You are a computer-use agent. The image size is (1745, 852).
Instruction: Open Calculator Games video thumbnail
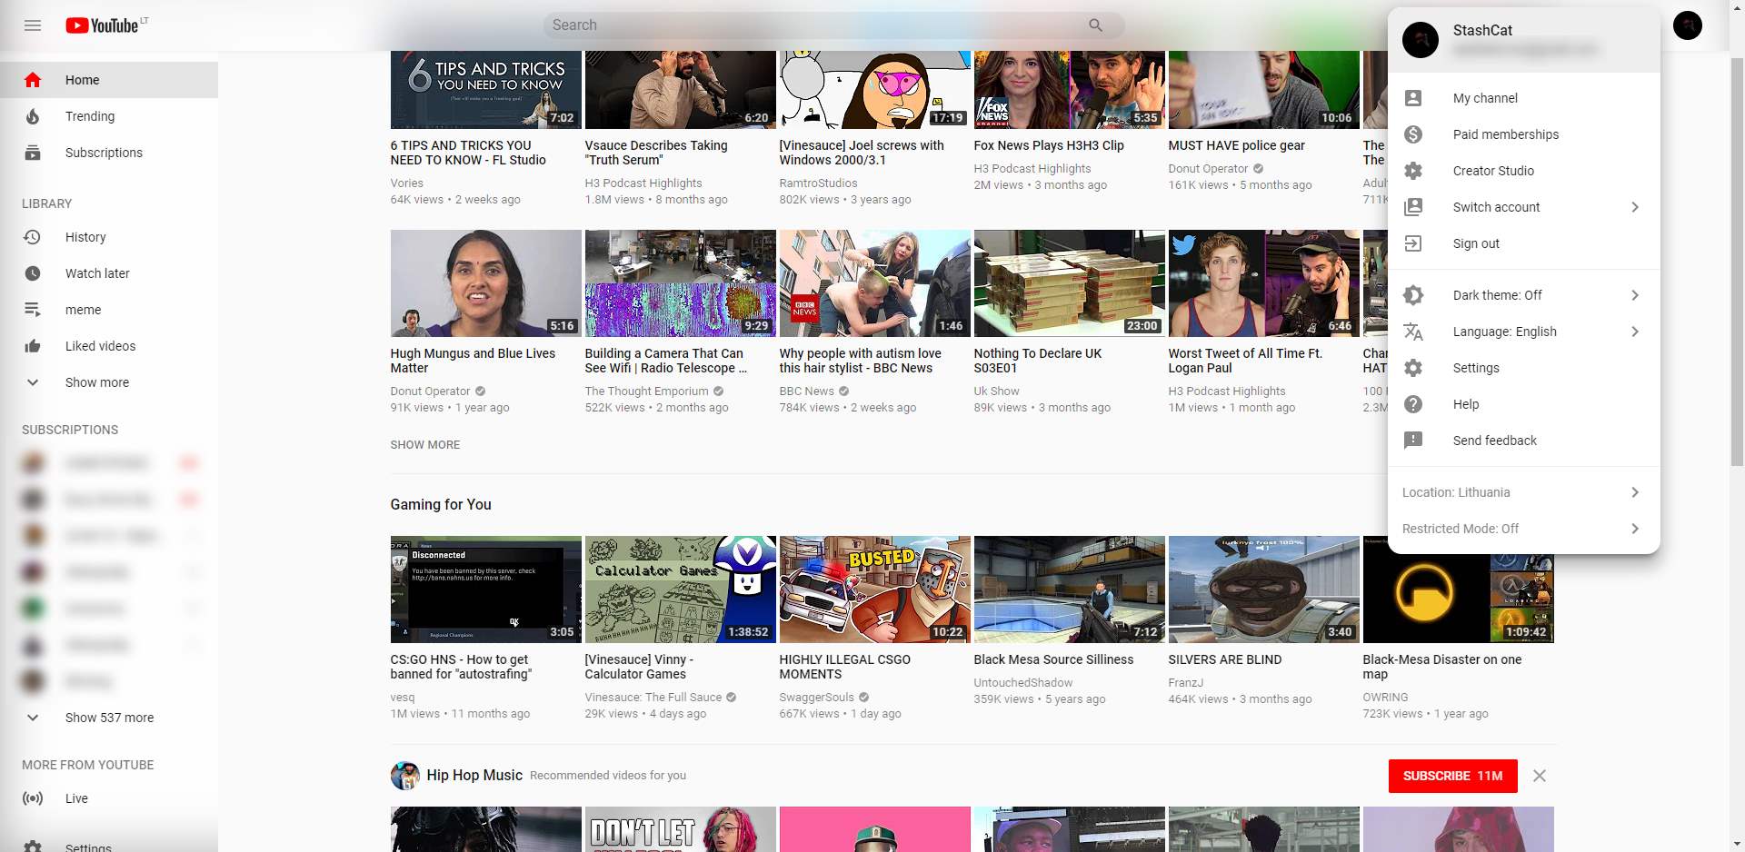point(680,589)
